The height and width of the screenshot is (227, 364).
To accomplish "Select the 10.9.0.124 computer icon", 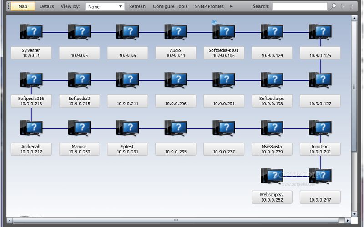I will point(272,32).
